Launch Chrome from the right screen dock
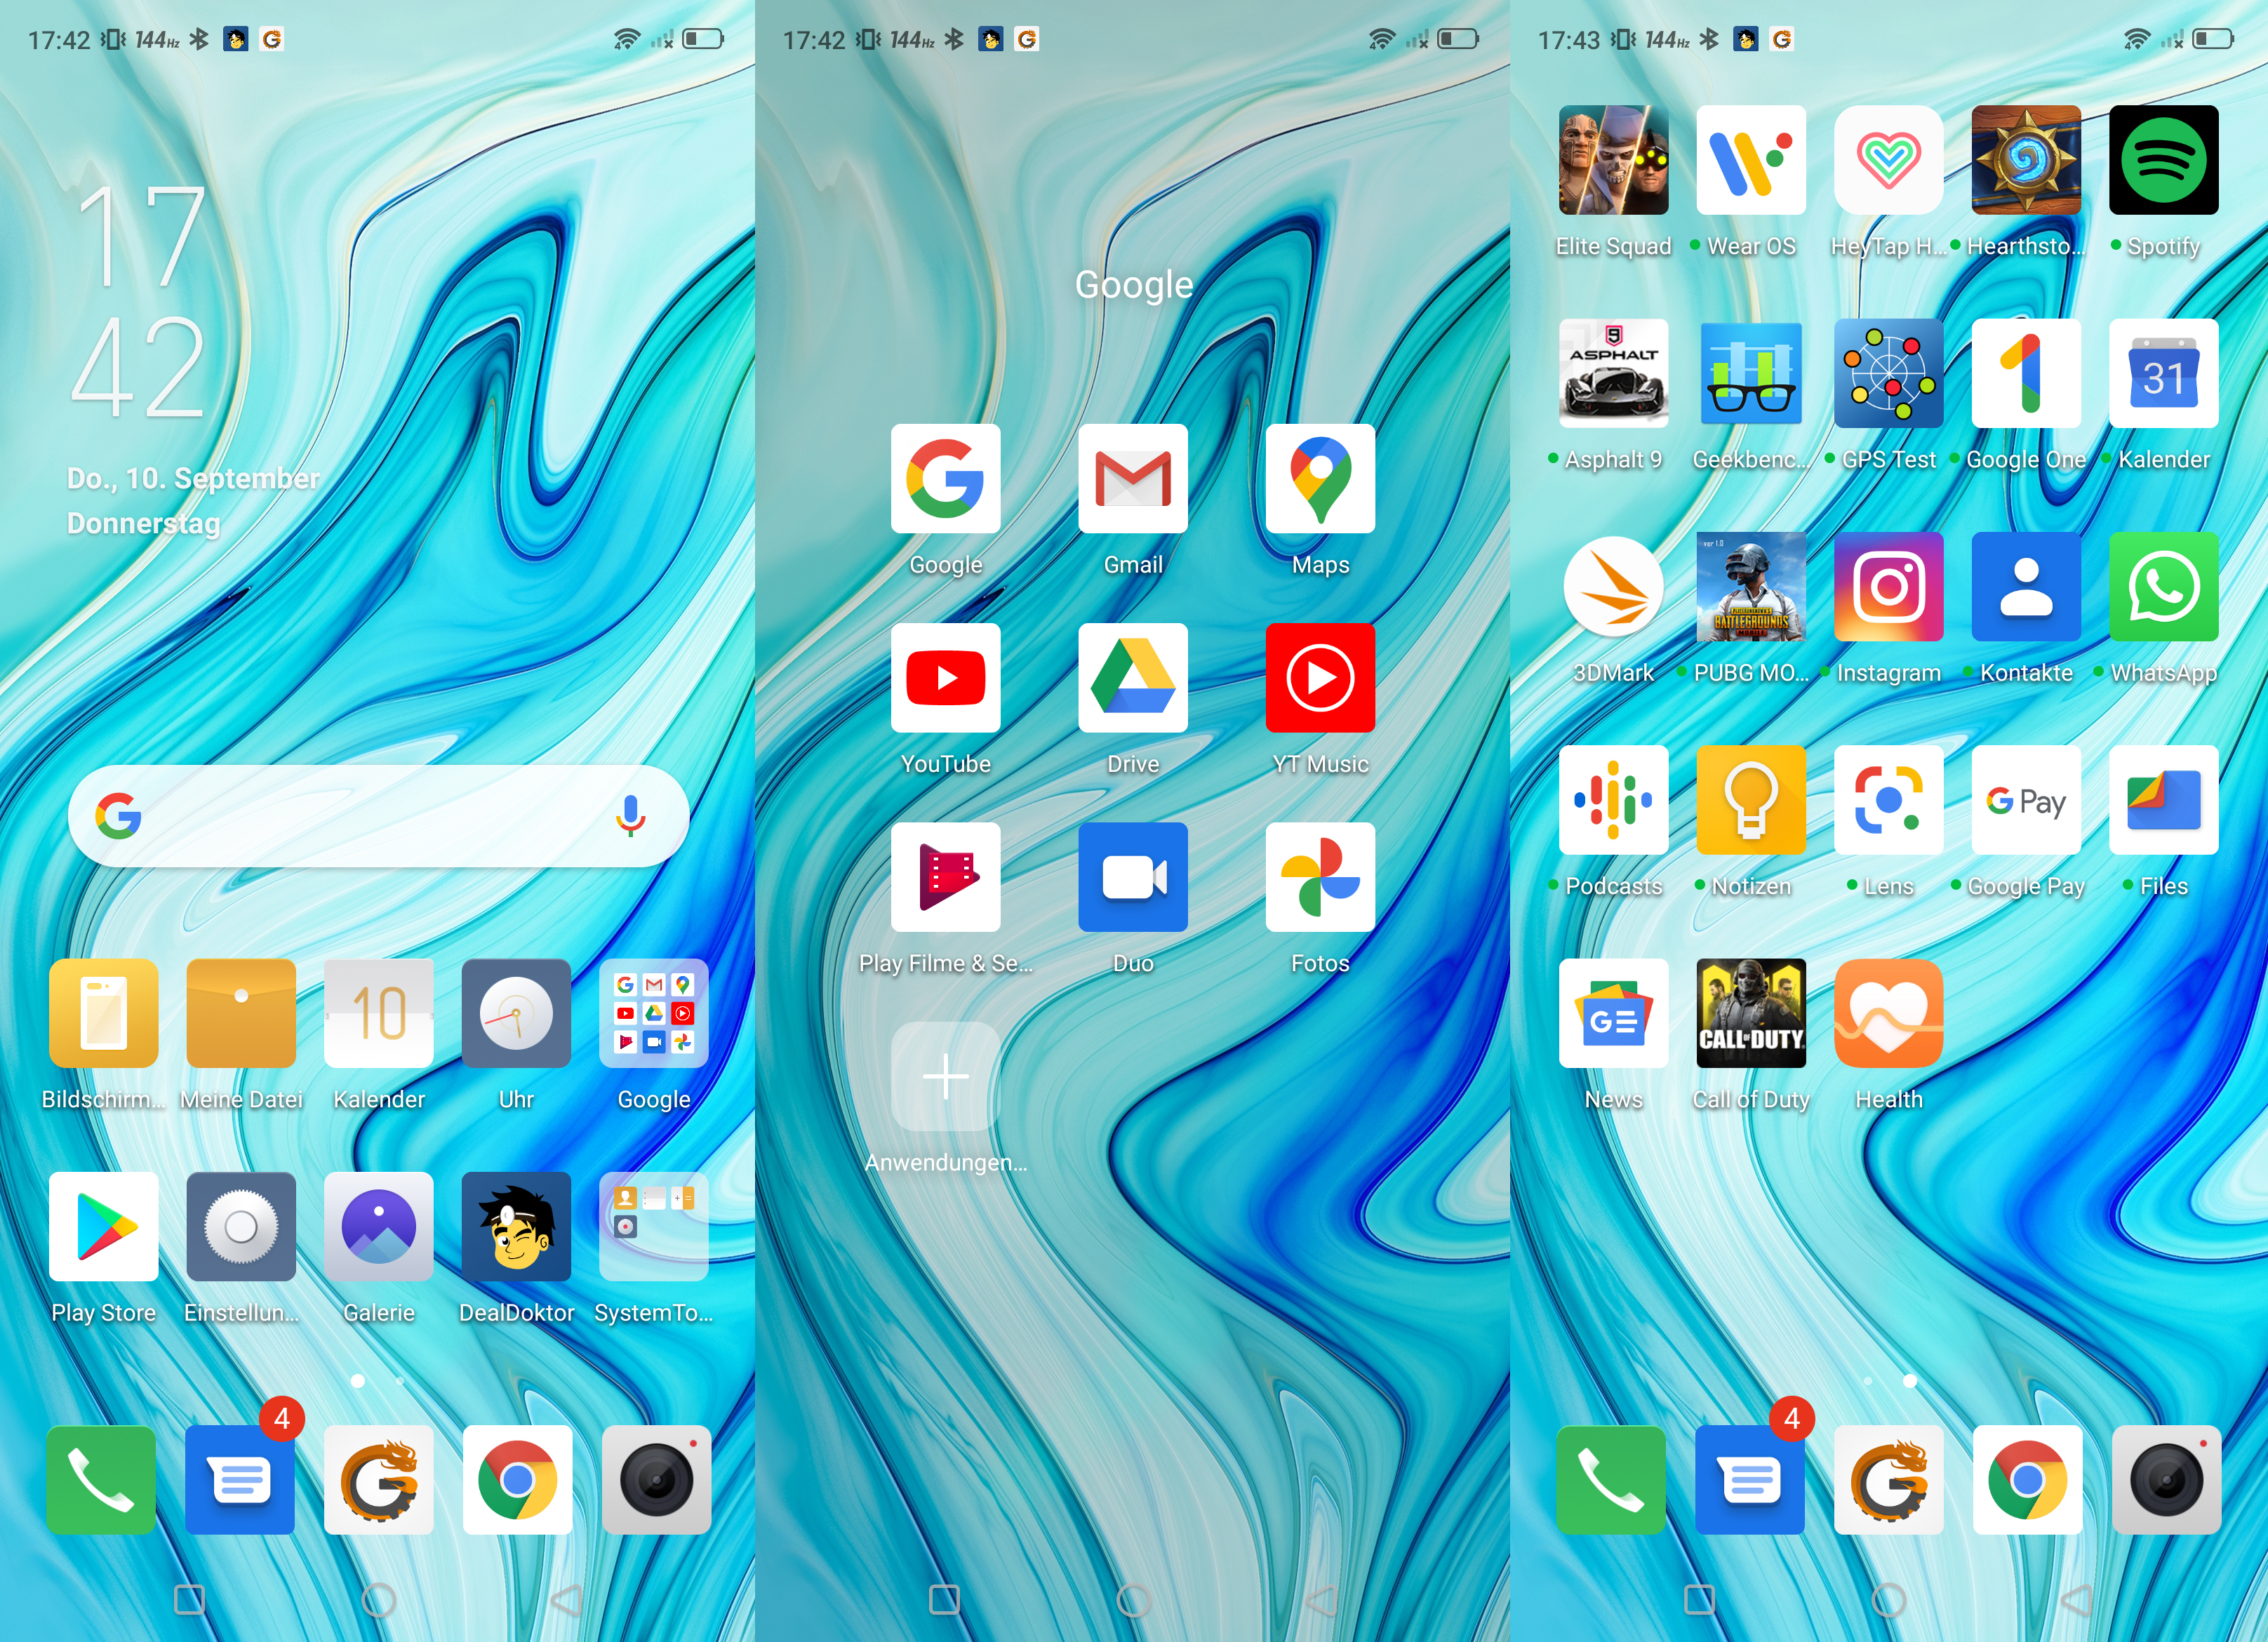The image size is (2268, 1642). (x=2027, y=1480)
